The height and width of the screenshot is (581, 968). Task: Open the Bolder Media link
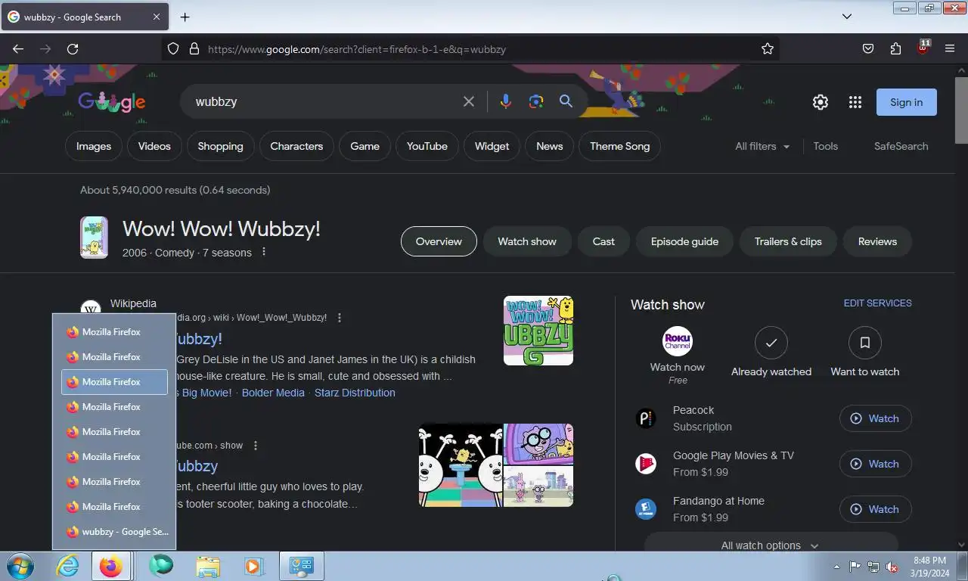click(x=273, y=393)
